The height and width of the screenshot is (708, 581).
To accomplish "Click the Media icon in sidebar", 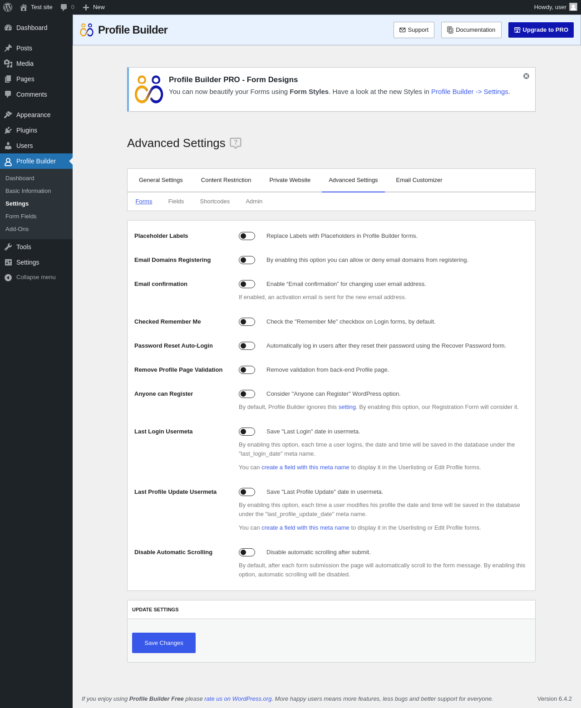I will click(x=8, y=64).
